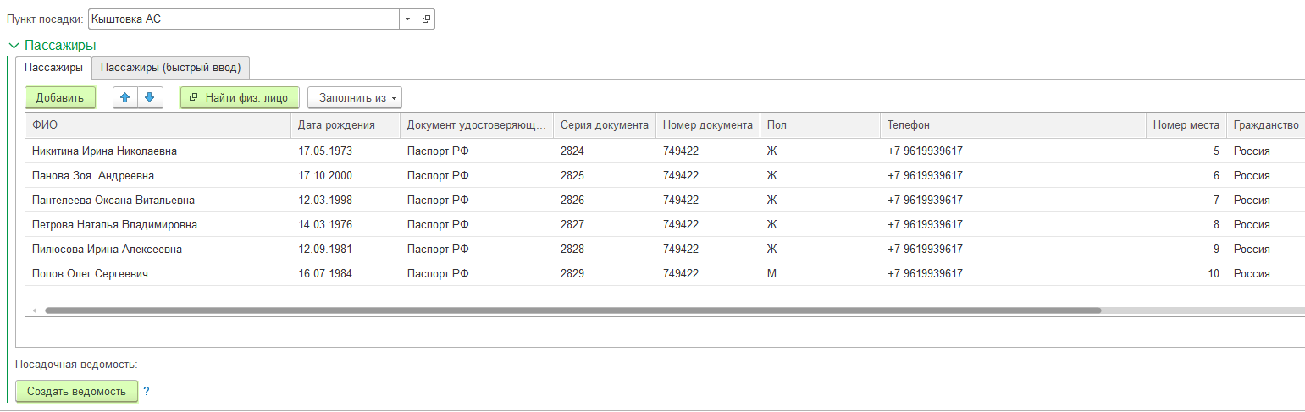Image resolution: width=1305 pixels, height=412 pixels.
Task: Open the Заполнить из dropdown menu
Action: (x=354, y=98)
